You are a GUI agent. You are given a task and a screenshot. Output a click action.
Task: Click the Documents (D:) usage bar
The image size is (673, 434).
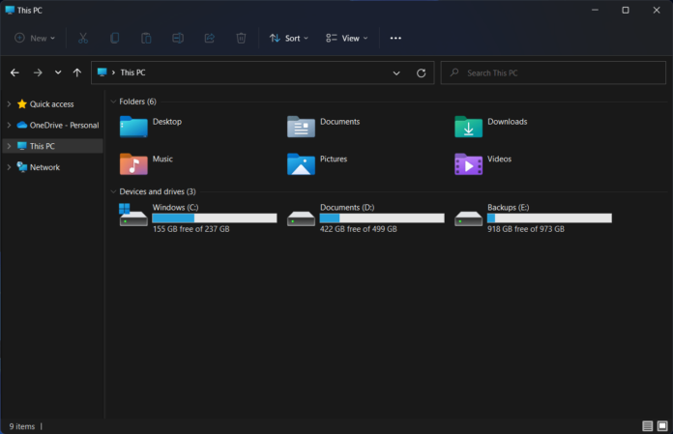[382, 218]
